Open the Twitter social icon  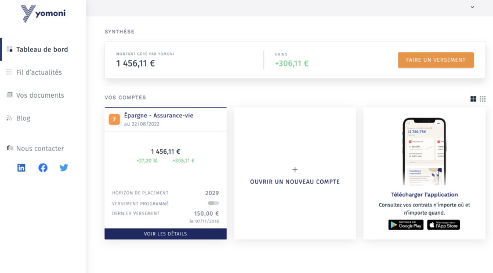[x=64, y=168]
